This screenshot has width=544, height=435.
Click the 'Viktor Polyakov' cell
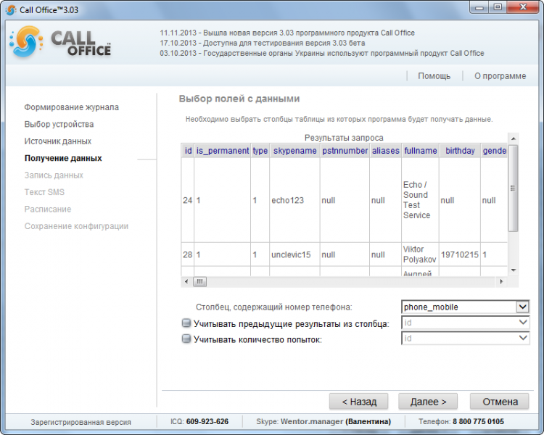[420, 254]
